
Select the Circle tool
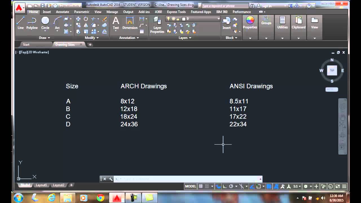tap(45, 23)
